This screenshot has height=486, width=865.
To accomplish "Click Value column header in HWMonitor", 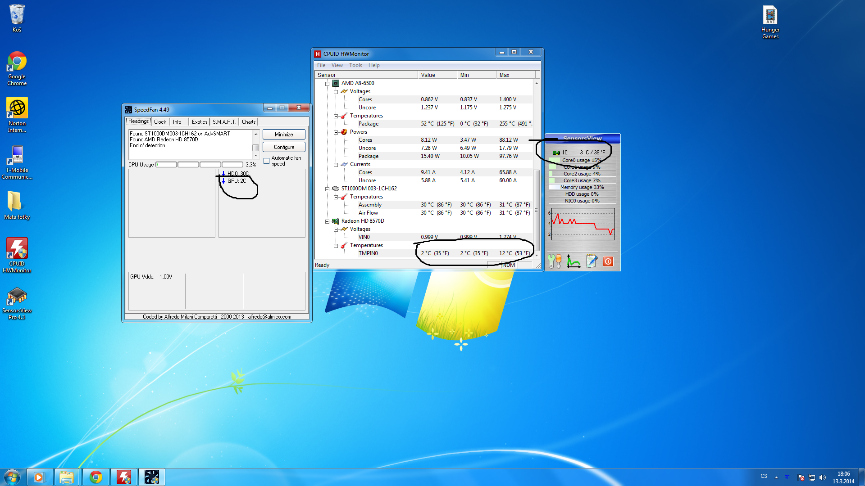I will coord(437,75).
